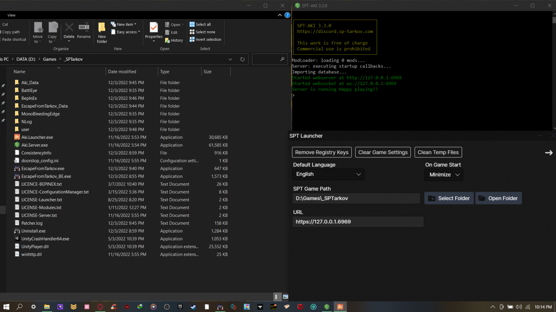Click the refresh button in Explorer

(x=242, y=59)
